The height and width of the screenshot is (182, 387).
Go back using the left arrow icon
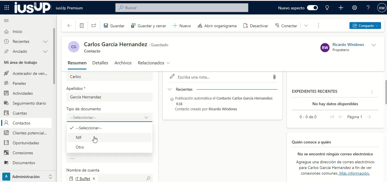[x=69, y=26]
